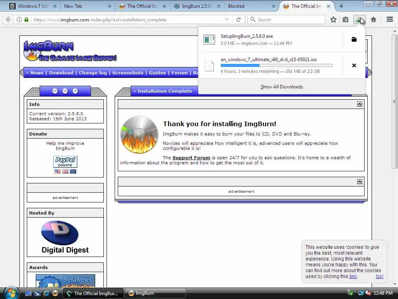Close the New Tab tab
398x299 pixels.
pyautogui.click(x=109, y=6)
